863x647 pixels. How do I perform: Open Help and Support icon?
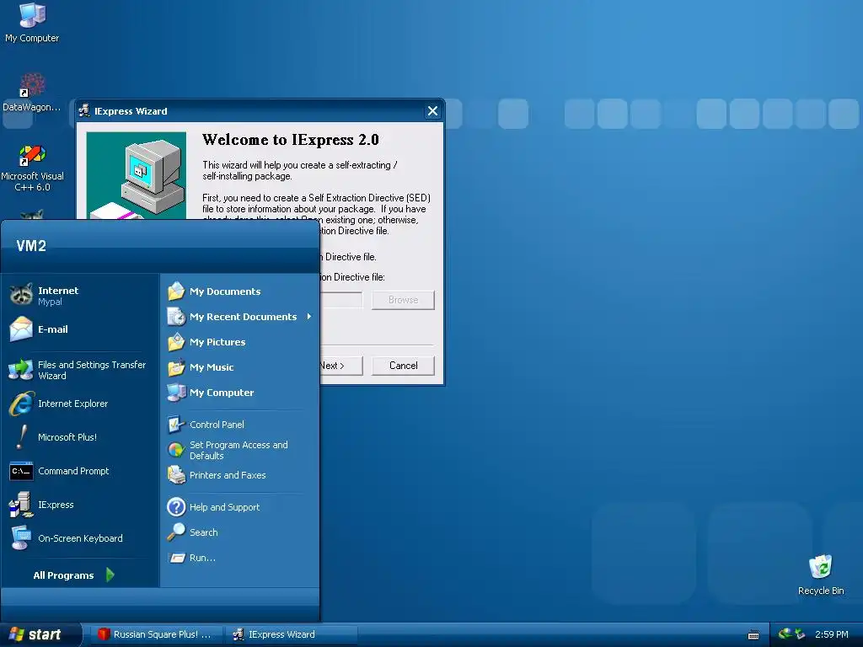click(176, 506)
